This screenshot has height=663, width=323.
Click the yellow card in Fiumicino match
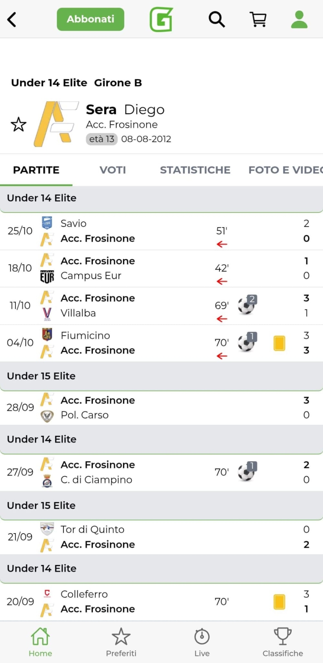[279, 343]
